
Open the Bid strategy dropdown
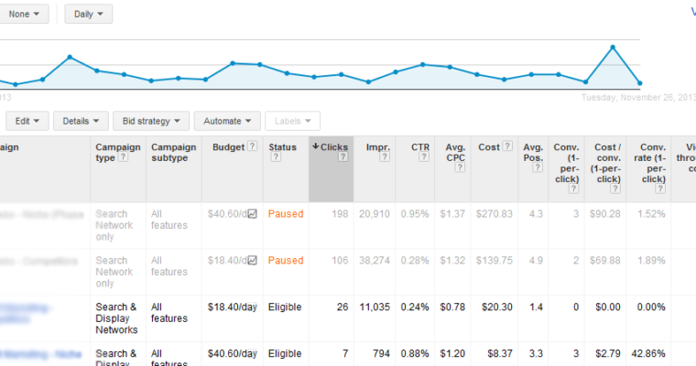(151, 121)
